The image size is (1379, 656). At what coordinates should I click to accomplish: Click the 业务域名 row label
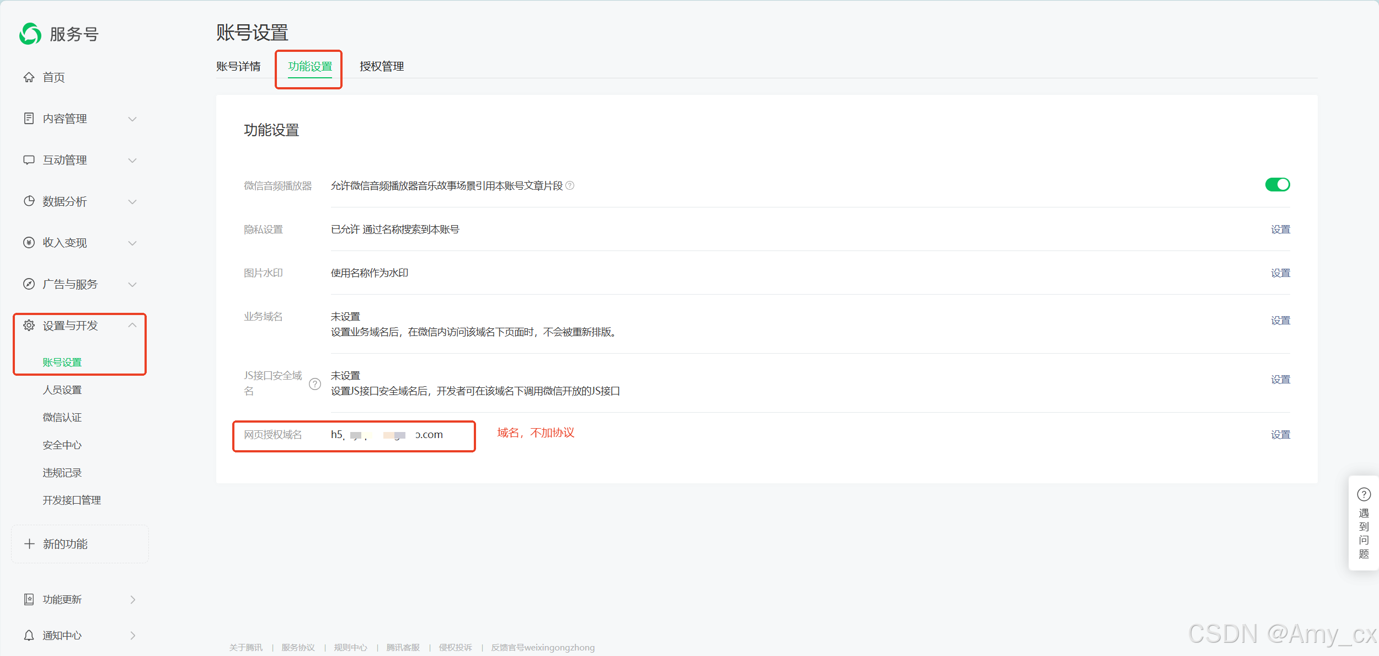(x=263, y=317)
